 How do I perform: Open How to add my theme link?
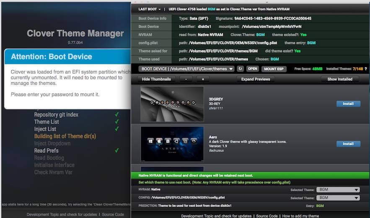click(300, 216)
